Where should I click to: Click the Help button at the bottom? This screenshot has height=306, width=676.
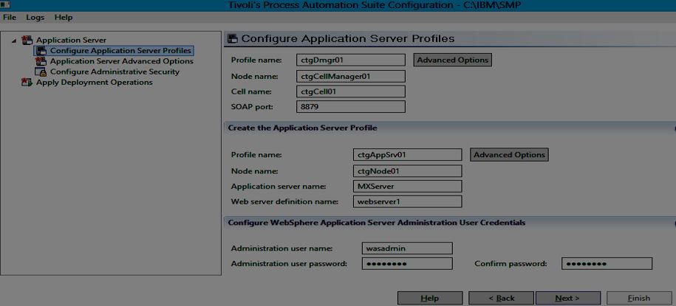[x=430, y=298]
